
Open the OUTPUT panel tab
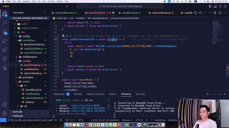click(x=78, y=94)
